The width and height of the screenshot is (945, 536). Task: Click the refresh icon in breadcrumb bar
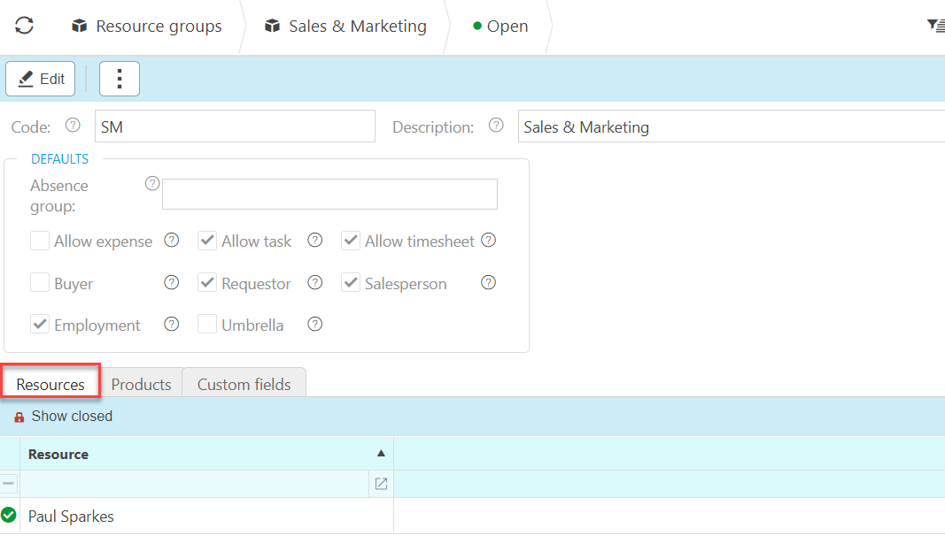tap(24, 26)
